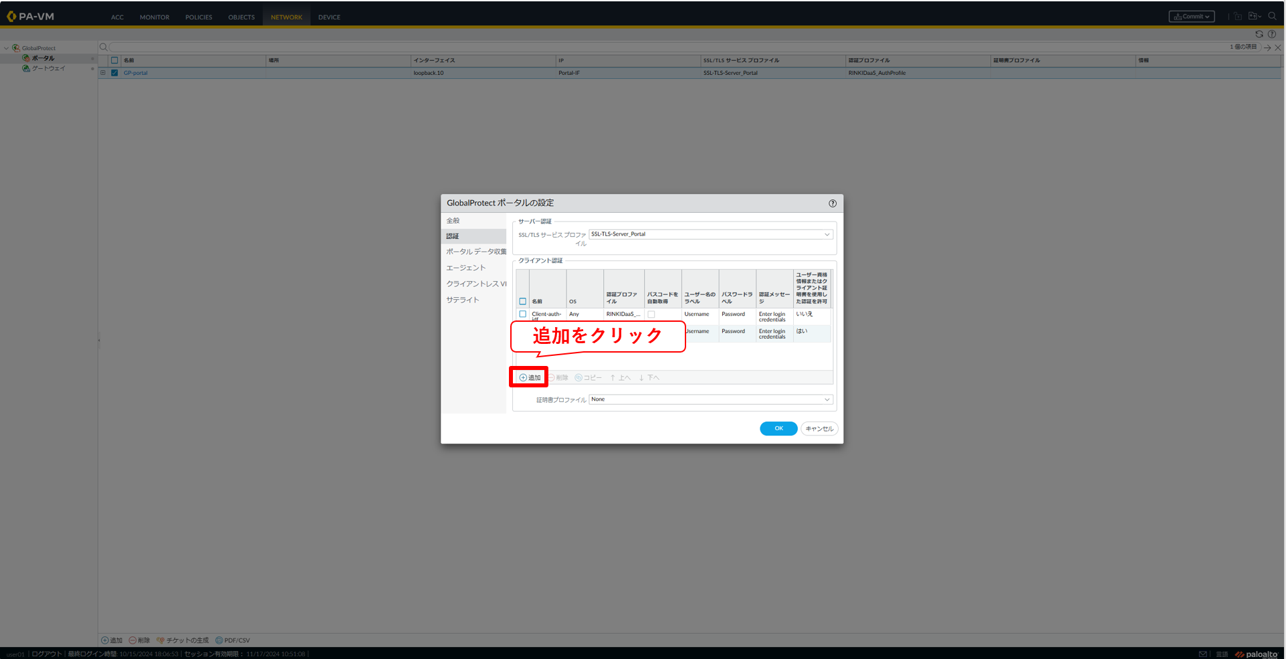This screenshot has height=659, width=1286.
Task: Select ポータル in the left tree
Action: coord(43,58)
